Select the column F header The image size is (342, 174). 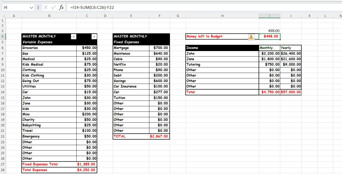pos(160,16)
